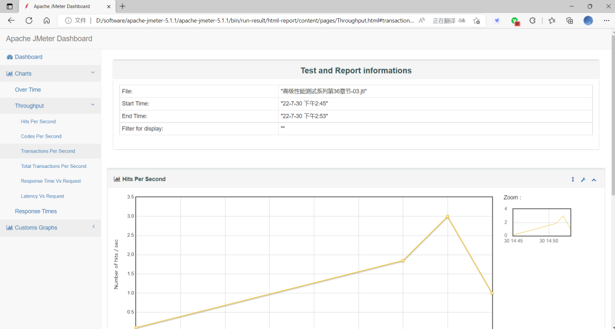Image resolution: width=615 pixels, height=329 pixels.
Task: Click Apache JMeter Dashboard header title
Action: (49, 39)
